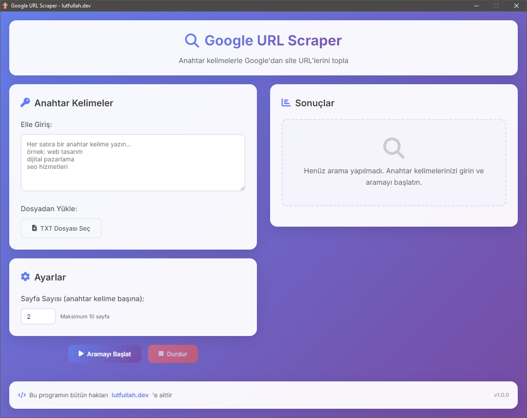Screen dimensions: 527x418
Task: Click the large magnifier in results placeholder
Action: 393,148
